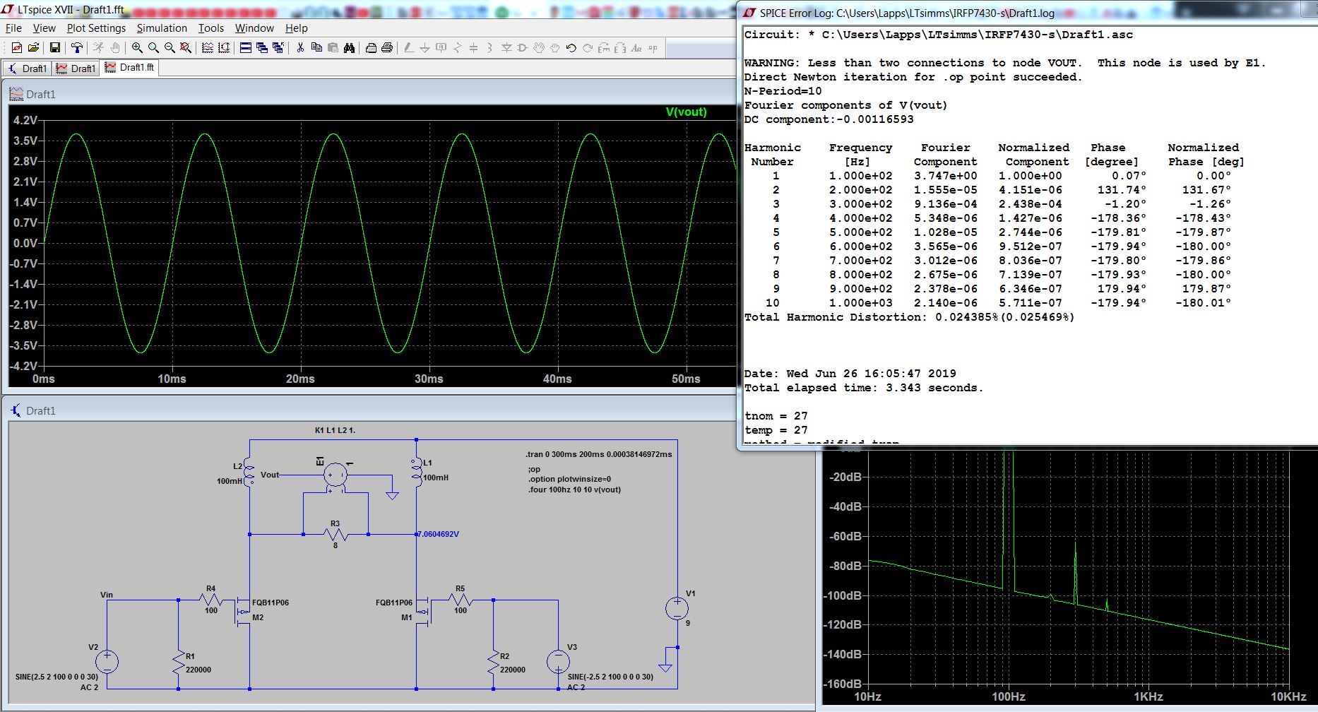Click the SPICE Error Log window title bar
Screen dimensions: 1318x712
click(1027, 13)
